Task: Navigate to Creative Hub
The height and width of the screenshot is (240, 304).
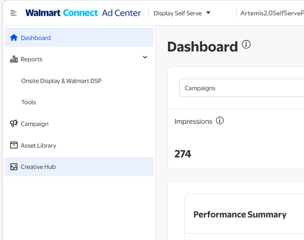Action: 79,167
